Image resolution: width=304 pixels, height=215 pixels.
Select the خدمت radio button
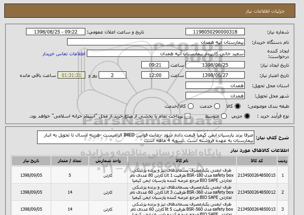tap(217, 106)
